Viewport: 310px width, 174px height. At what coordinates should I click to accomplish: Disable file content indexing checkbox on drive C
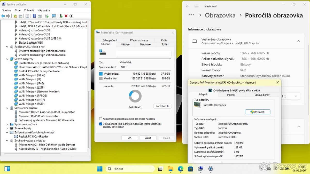coord(100,124)
